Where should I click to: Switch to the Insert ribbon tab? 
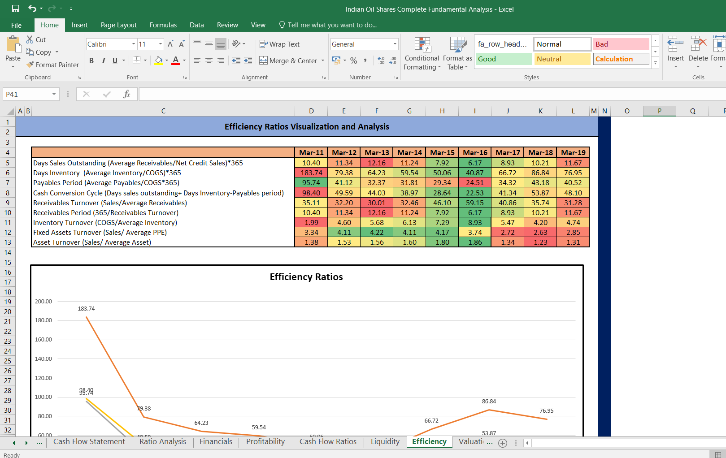tap(80, 25)
